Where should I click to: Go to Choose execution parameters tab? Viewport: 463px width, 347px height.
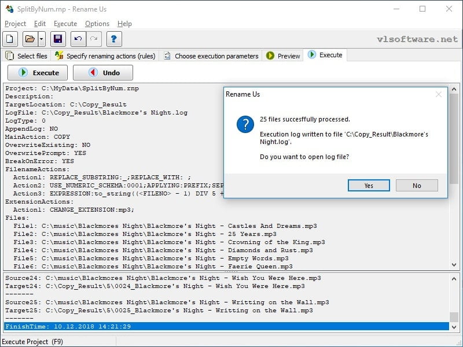[211, 56]
